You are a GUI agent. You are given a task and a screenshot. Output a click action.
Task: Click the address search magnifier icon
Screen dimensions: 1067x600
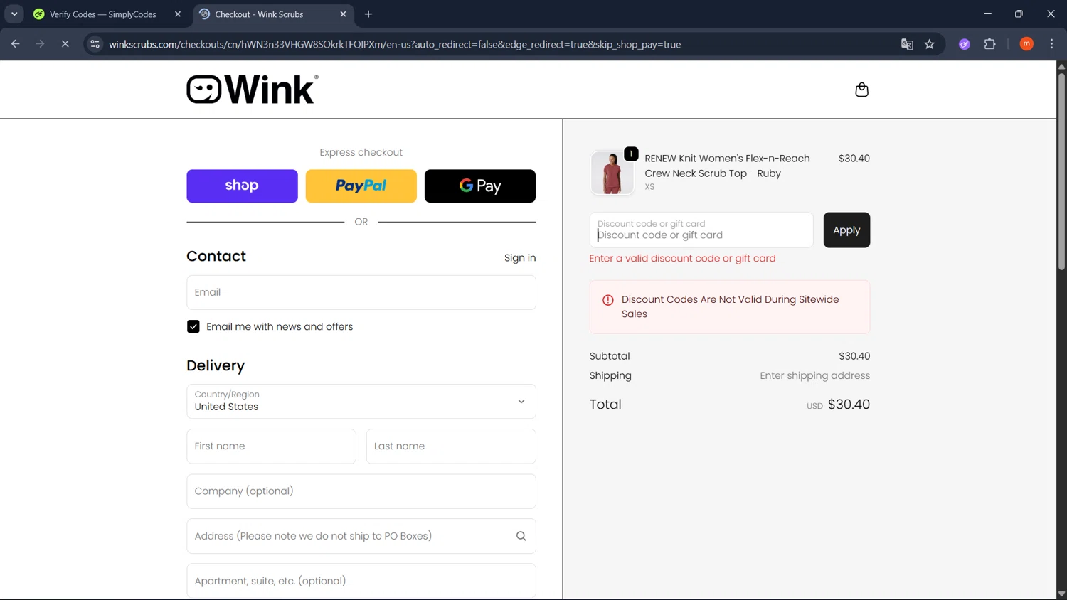click(x=521, y=536)
